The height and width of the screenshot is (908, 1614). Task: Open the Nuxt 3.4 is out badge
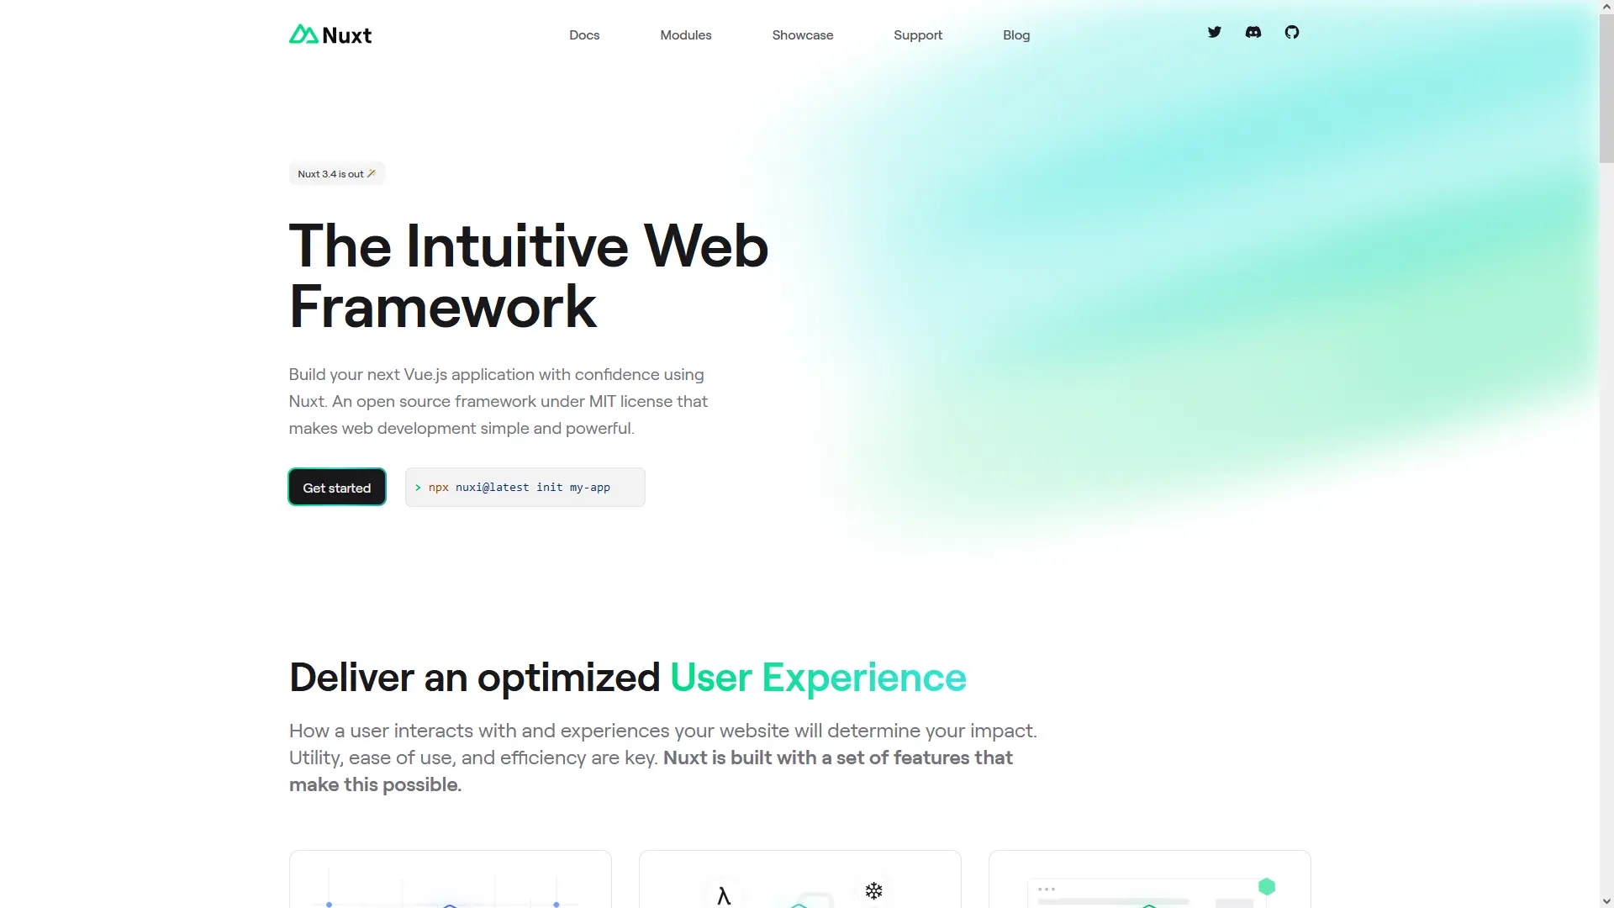pyautogui.click(x=336, y=174)
